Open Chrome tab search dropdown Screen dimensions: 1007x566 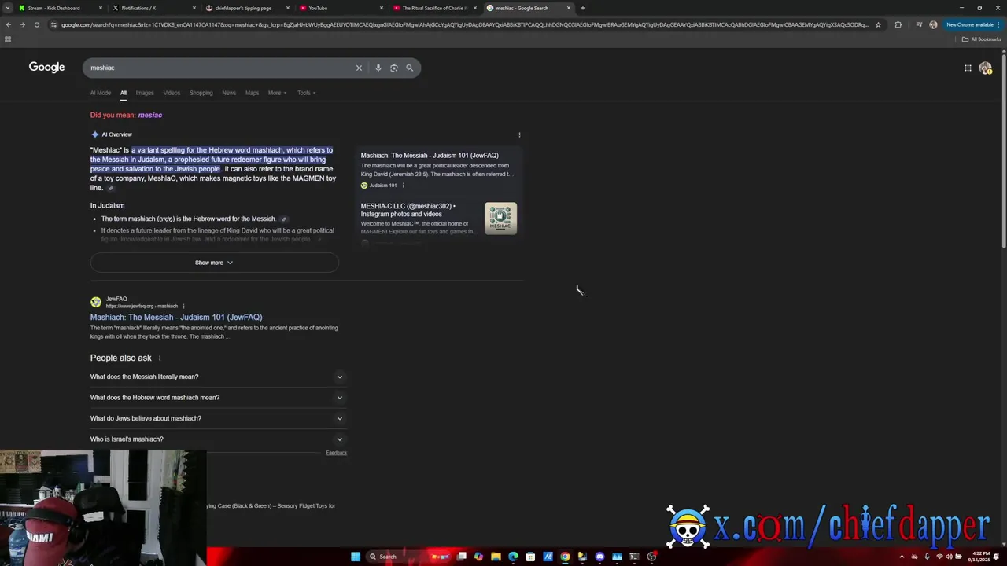point(8,8)
